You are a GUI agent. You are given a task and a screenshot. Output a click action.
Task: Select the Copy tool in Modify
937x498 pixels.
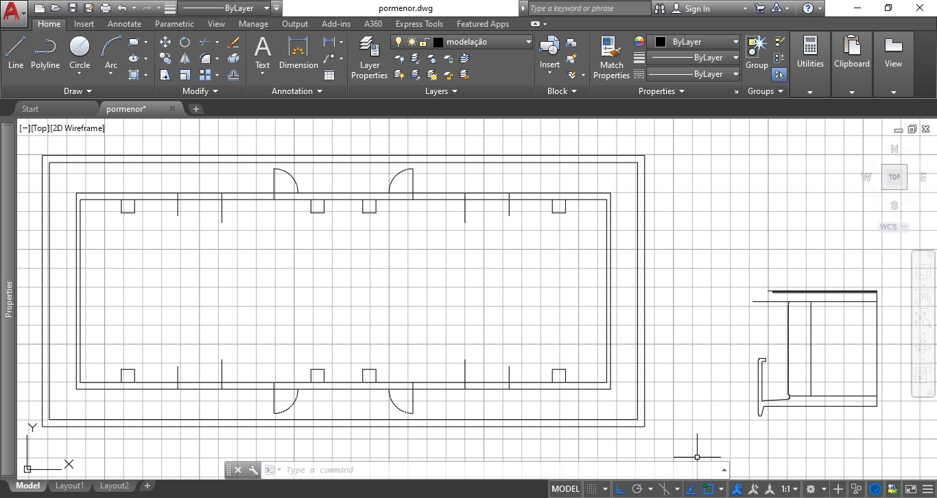point(165,58)
